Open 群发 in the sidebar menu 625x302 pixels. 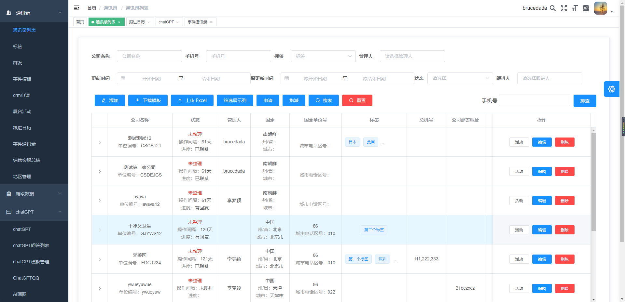[34, 63]
